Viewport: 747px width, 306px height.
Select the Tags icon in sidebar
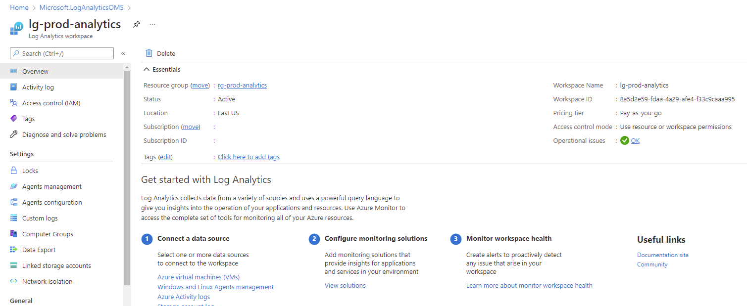click(13, 119)
